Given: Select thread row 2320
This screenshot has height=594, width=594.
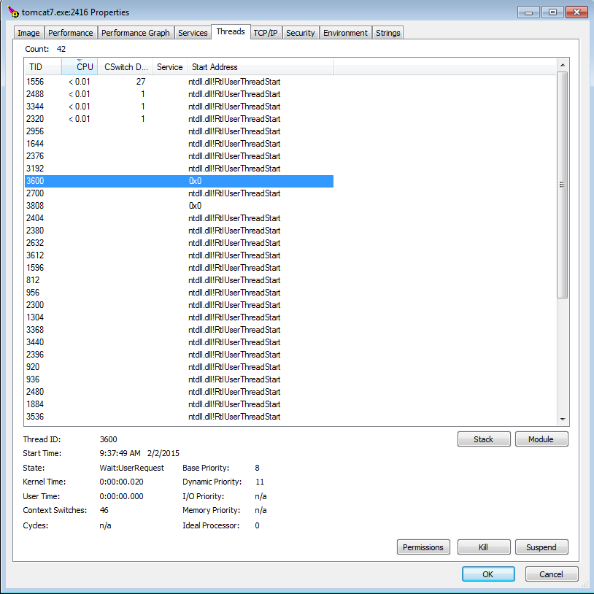Looking at the screenshot, I should [179, 119].
